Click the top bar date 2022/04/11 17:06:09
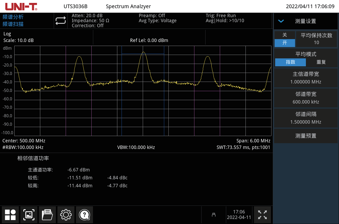 (310, 6)
